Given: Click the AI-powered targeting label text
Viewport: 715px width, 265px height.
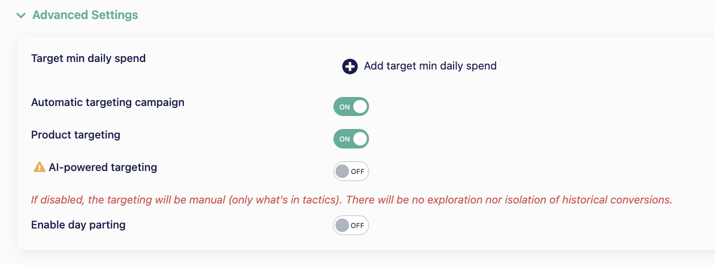Looking at the screenshot, I should coord(103,167).
